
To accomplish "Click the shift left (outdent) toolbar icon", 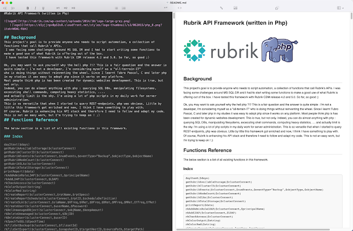I will tap(5, 8).
